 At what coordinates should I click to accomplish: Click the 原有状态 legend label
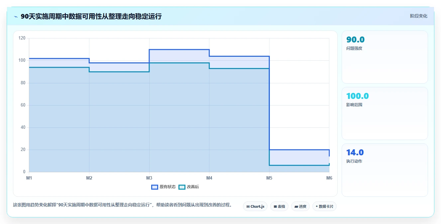coord(167,187)
